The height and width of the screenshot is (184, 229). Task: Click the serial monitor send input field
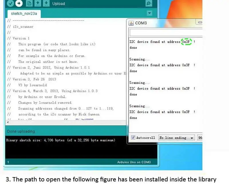point(166,32)
